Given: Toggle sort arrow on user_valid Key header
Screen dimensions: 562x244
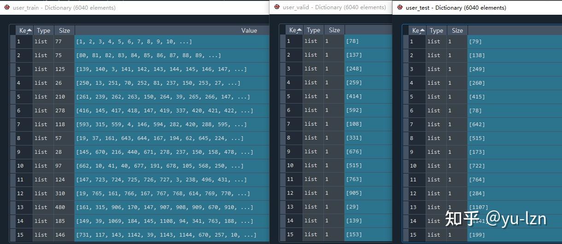Looking at the screenshot, I should [299, 30].
